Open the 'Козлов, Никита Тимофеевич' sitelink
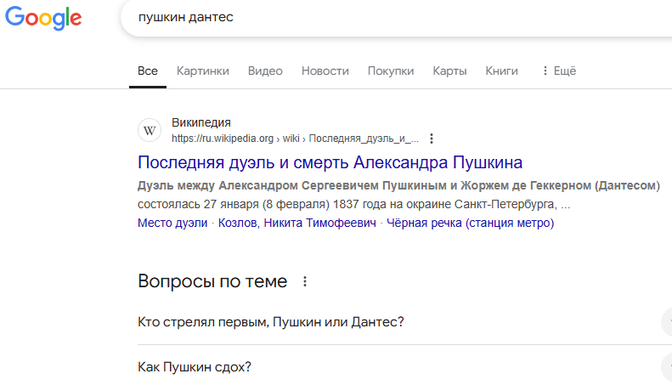The width and height of the screenshot is (672, 385). (297, 223)
